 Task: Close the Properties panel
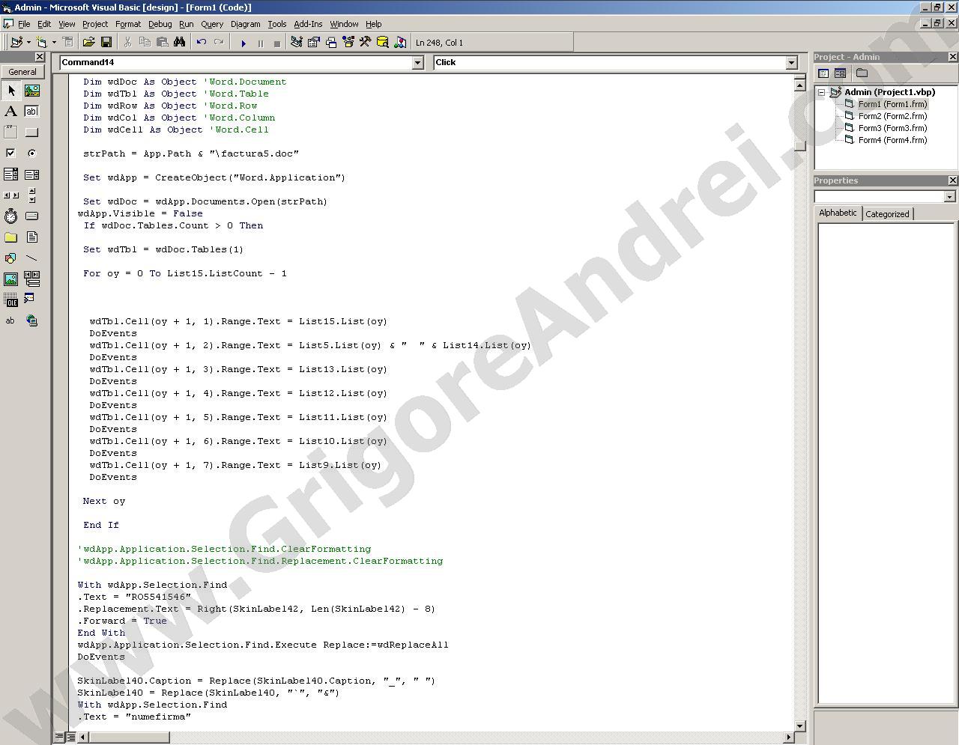click(x=952, y=180)
